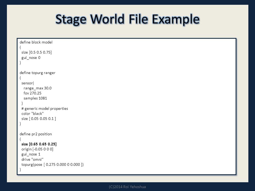
Task: Click the 'samples 1081' line
Action: [x=35, y=98]
